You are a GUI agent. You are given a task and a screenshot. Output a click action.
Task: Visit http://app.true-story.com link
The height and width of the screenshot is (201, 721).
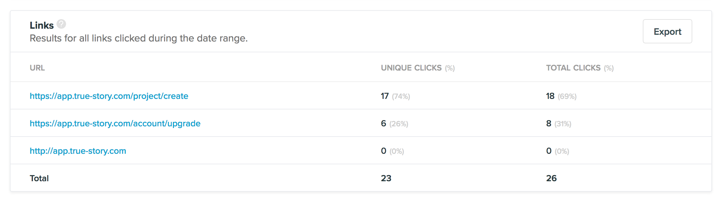[78, 151]
